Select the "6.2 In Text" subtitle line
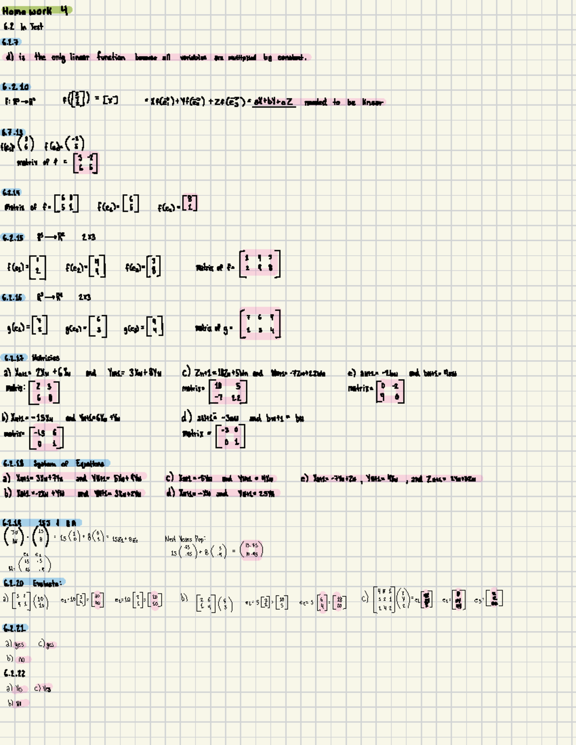Viewport: 576px width, 745px height. (23, 26)
